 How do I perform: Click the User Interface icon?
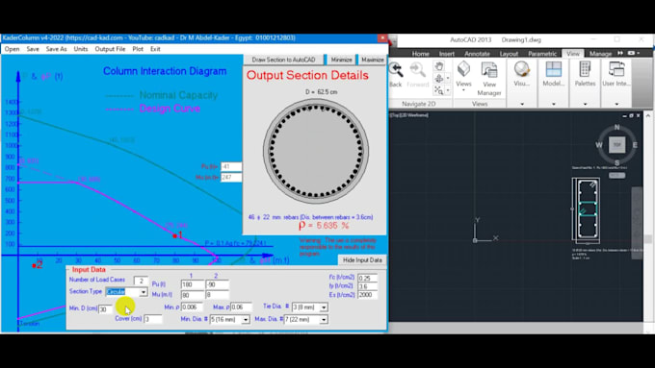(x=616, y=69)
